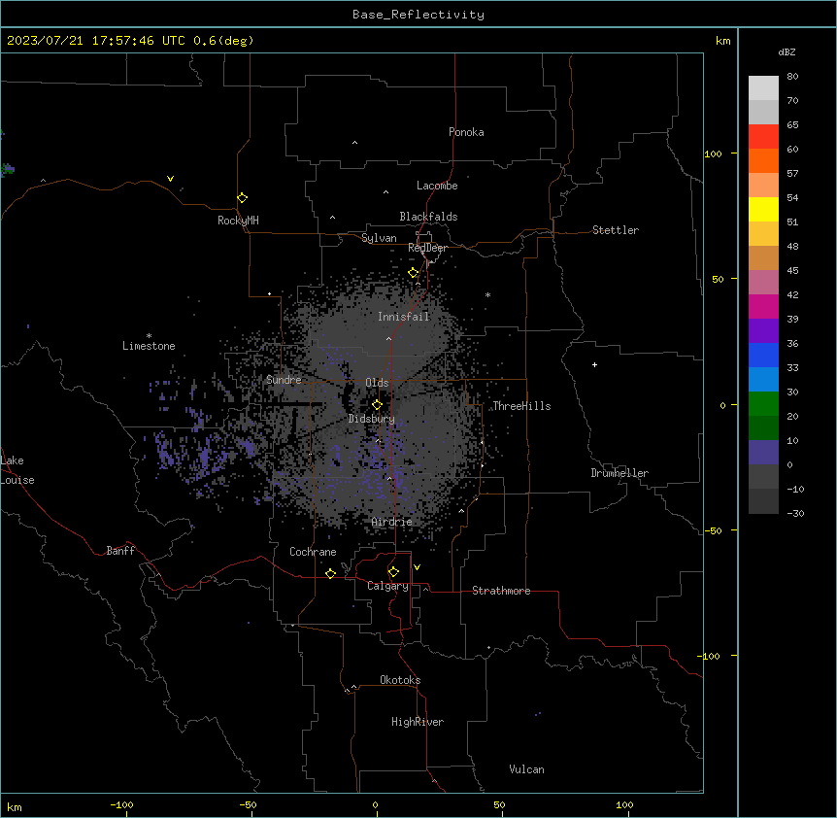Pick the salmon swatch between 57 and 54 dBZ
The height and width of the screenshot is (818, 837).
(763, 186)
